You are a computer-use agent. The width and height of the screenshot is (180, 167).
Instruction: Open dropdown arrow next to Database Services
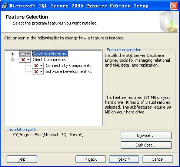(x=29, y=54)
